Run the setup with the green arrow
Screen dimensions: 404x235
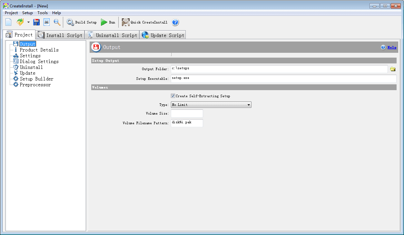coord(108,22)
